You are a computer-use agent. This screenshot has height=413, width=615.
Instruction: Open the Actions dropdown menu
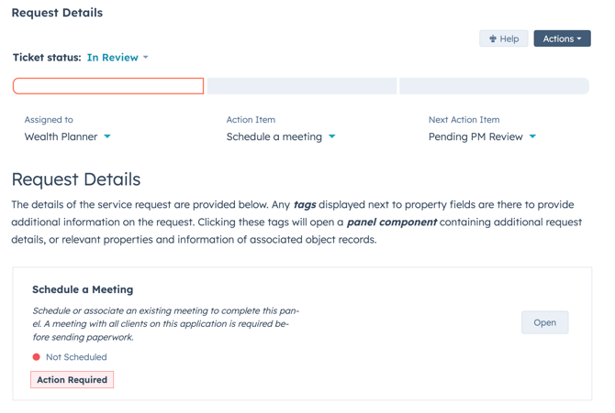click(561, 38)
